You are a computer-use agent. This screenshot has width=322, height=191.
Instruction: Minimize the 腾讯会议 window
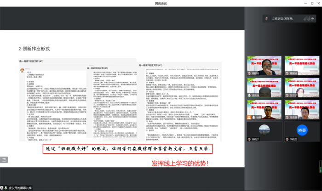pos(305,3)
